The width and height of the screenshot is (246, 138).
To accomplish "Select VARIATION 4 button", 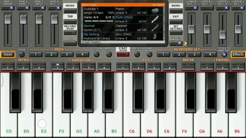I will (x=104, y=66).
